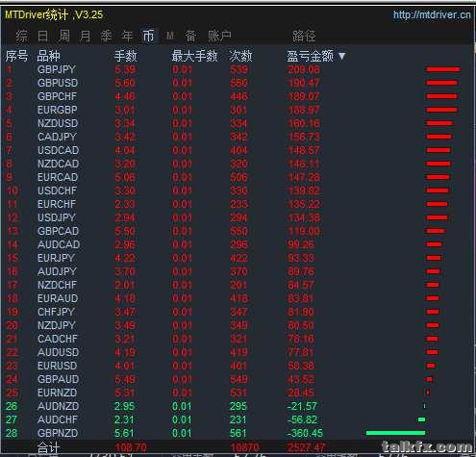Image resolution: width=476 pixels, height=457 pixels.
Task: Sort by the 品种 column header
Action: (x=48, y=56)
